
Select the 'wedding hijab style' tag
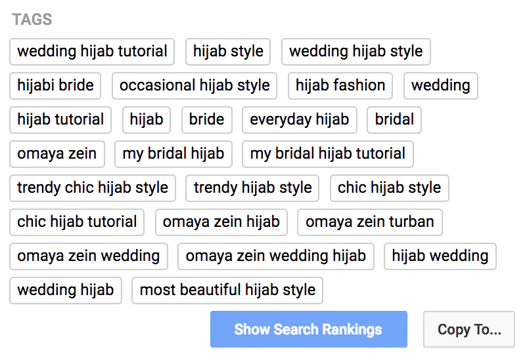[355, 52]
